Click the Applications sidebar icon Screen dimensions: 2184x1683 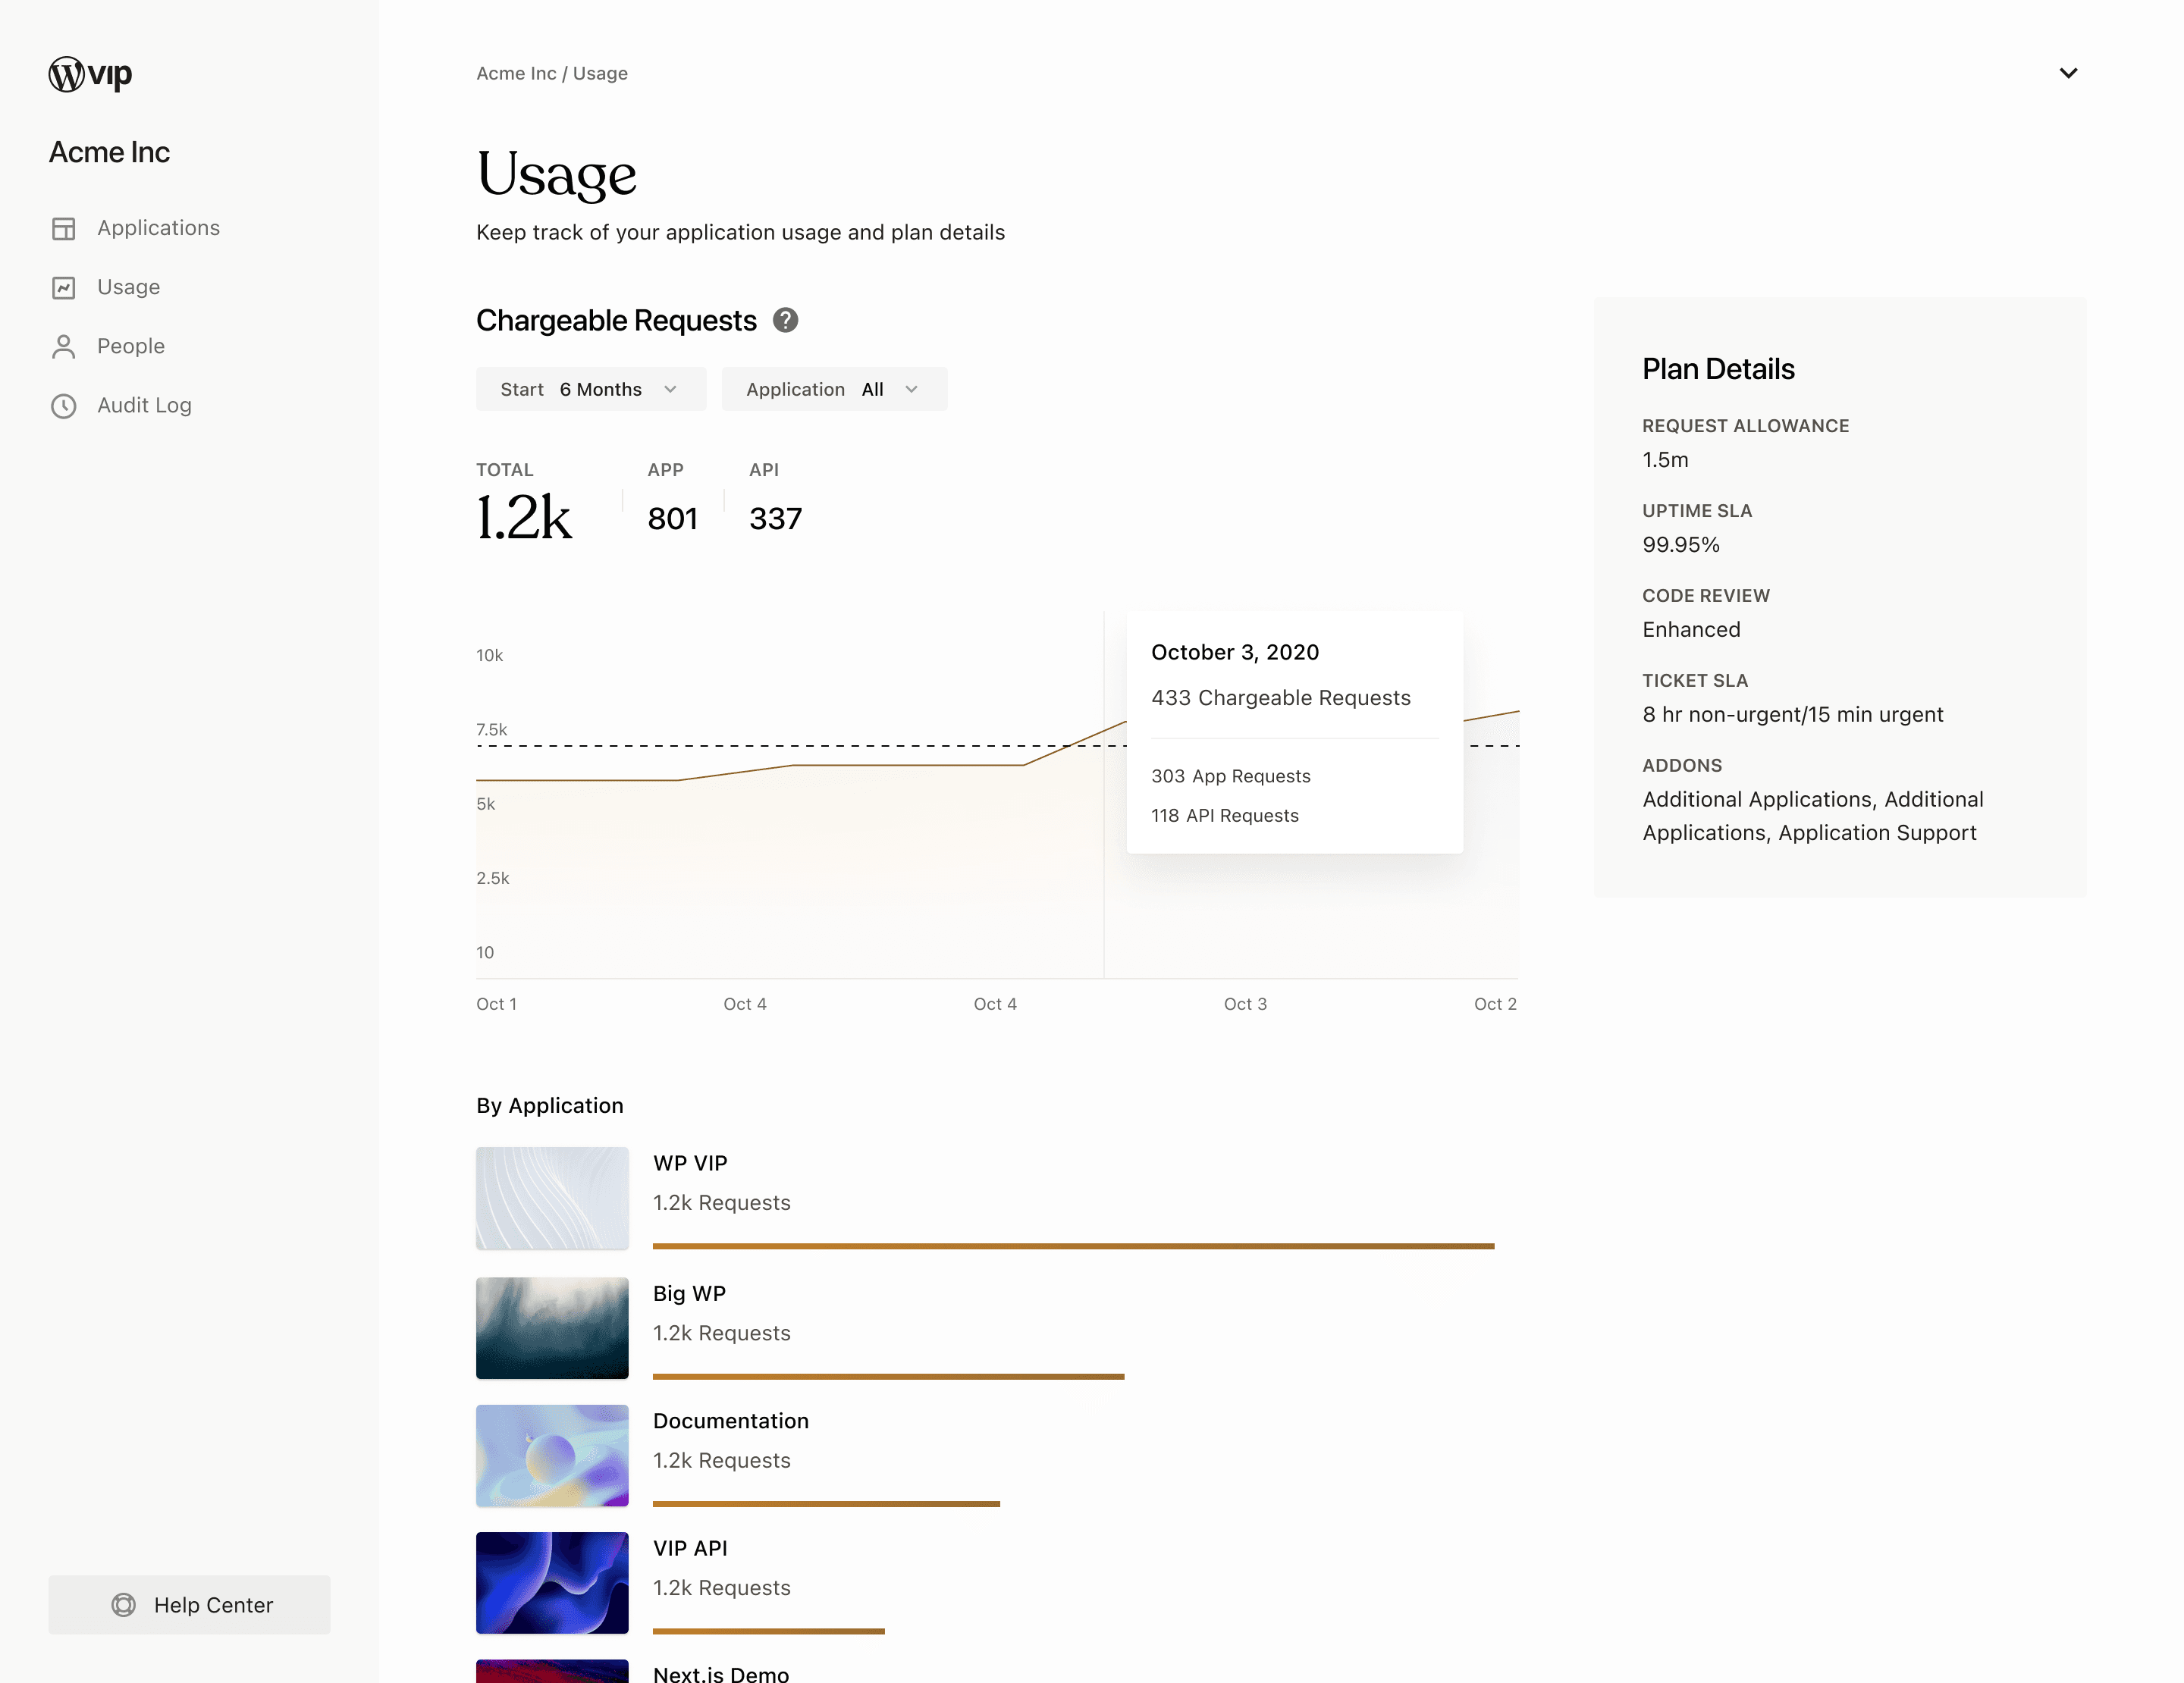(64, 229)
